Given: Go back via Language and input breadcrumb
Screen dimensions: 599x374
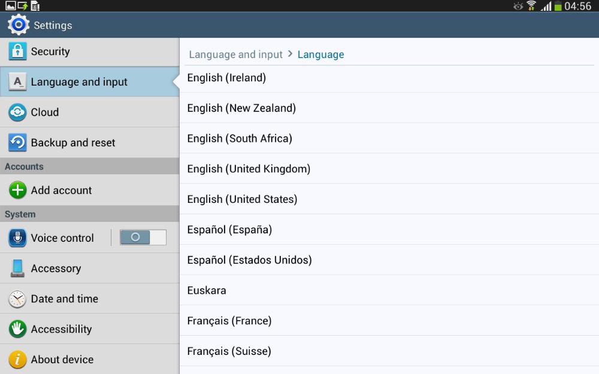Looking at the screenshot, I should (x=235, y=54).
